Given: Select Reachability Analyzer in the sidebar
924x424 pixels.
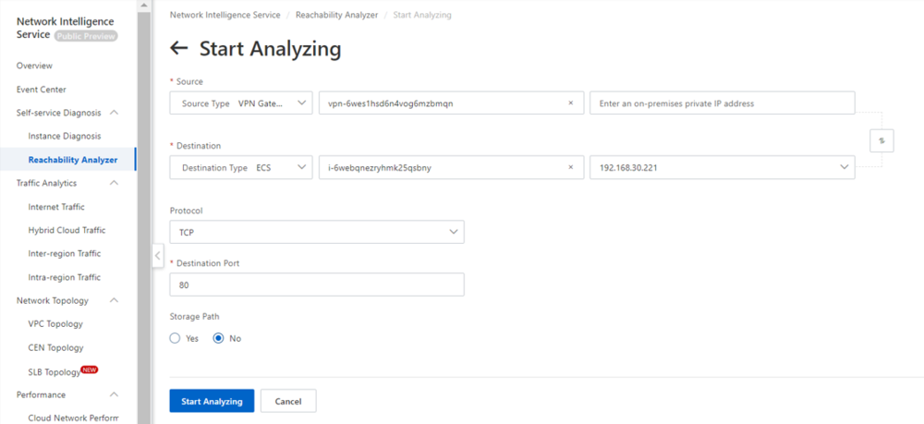Looking at the screenshot, I should [x=72, y=160].
